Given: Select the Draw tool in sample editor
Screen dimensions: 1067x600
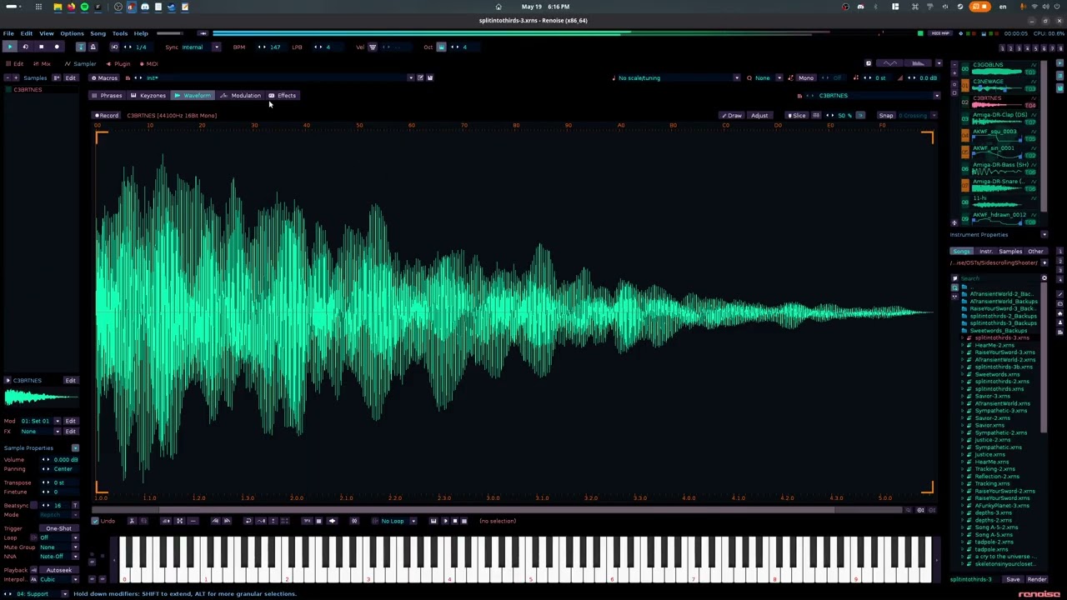Looking at the screenshot, I should tap(732, 115).
